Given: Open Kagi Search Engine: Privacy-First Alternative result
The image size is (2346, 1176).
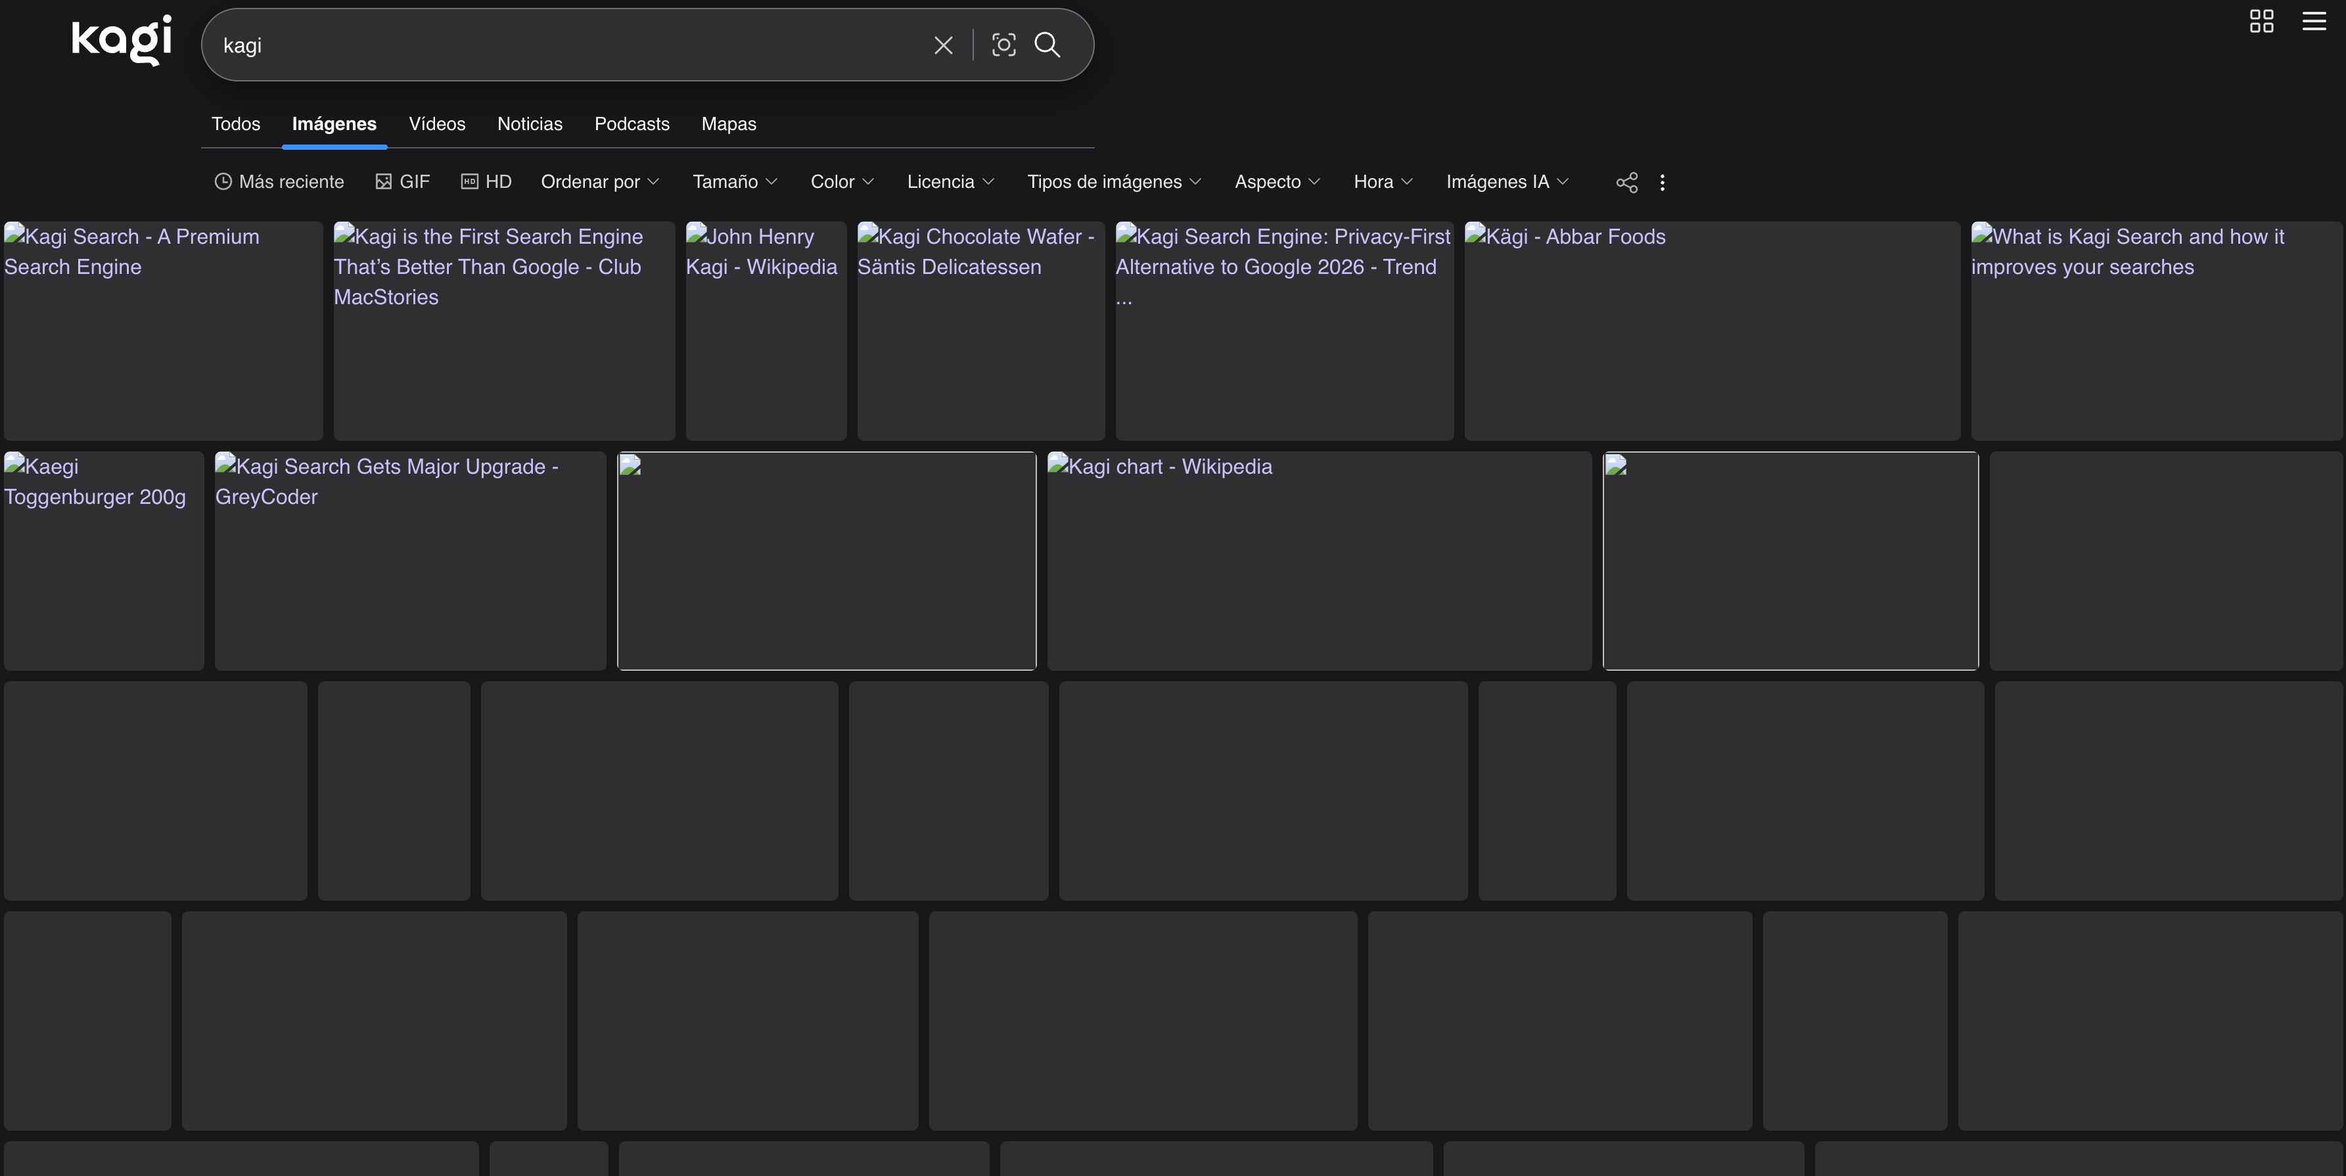Looking at the screenshot, I should (x=1284, y=330).
